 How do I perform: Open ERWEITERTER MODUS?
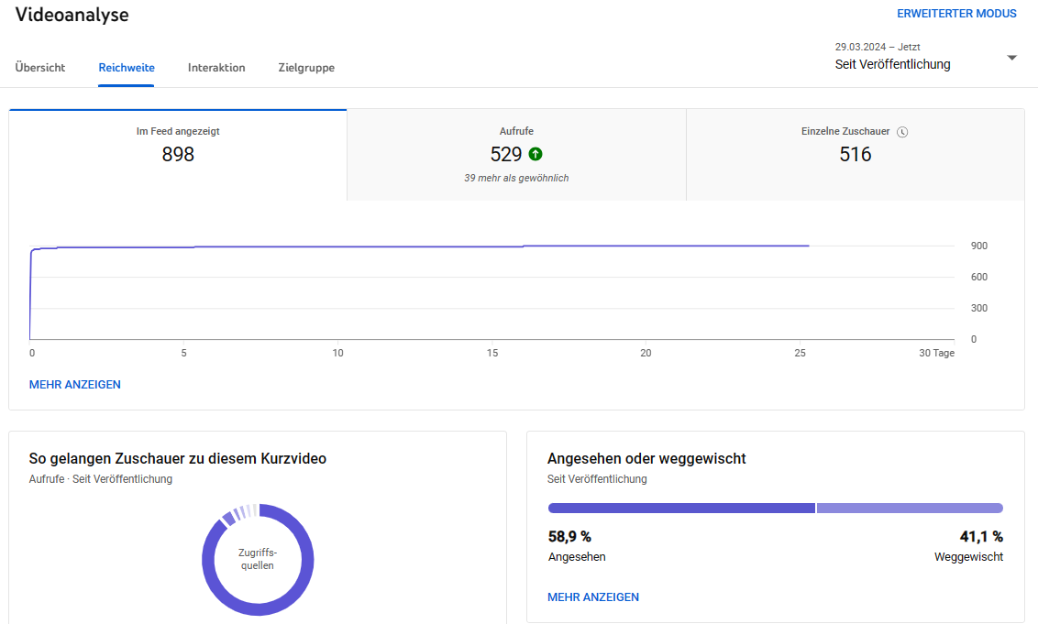pos(956,14)
